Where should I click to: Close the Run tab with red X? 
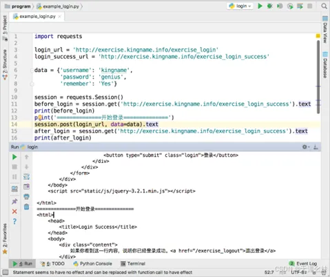pos(14,211)
